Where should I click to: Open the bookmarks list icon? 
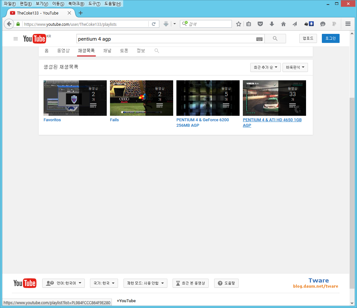pos(249,24)
